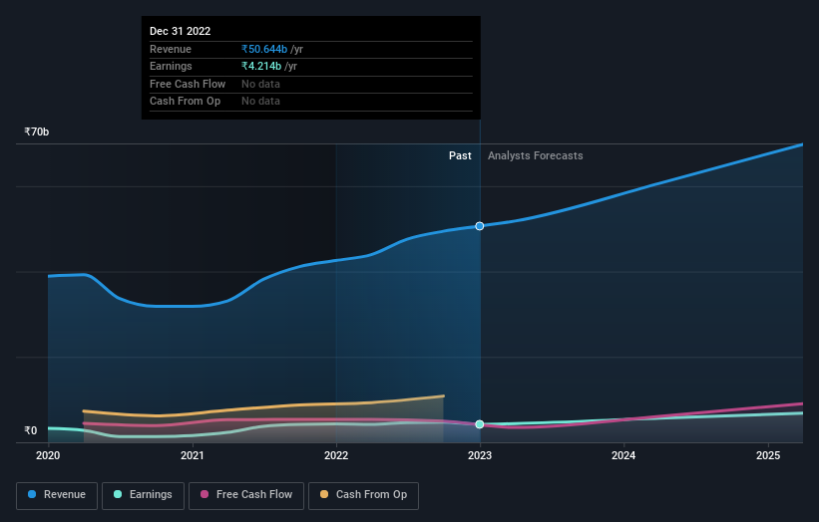Click the Dec 31 2022 tooltip date

[x=181, y=31]
